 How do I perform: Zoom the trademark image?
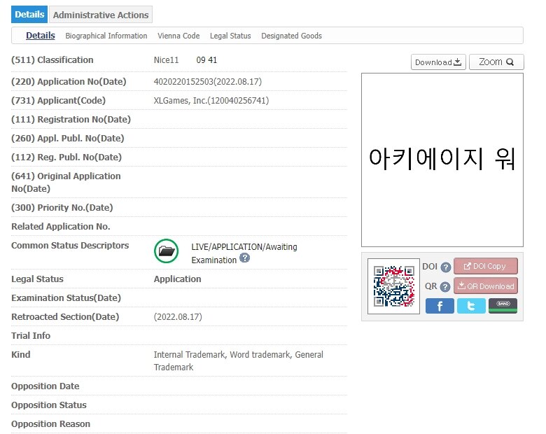click(496, 62)
